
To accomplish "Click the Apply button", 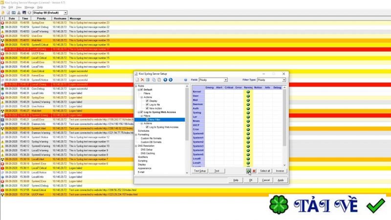I will point(281,180).
